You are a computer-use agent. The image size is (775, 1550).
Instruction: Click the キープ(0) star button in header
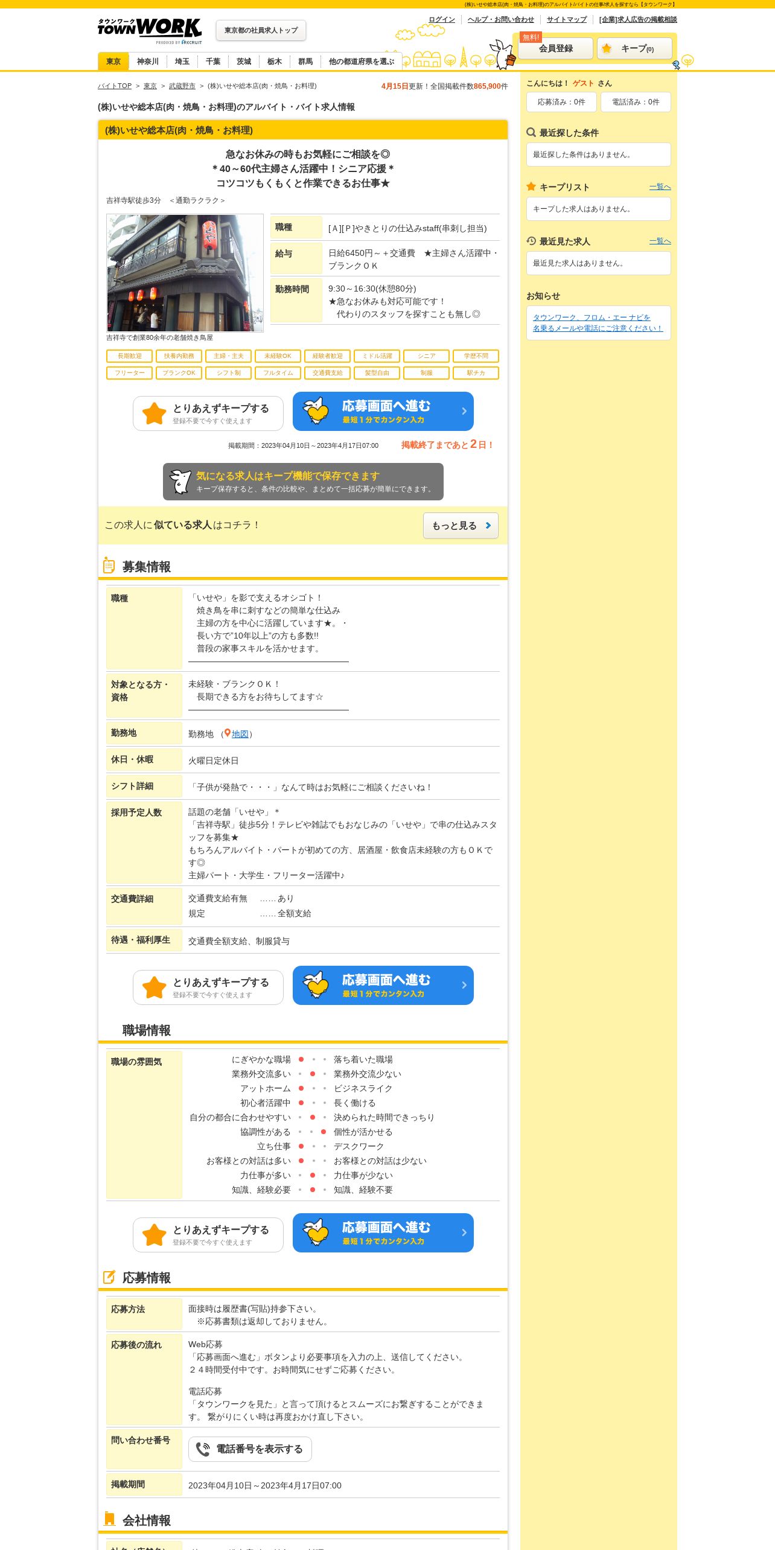pyautogui.click(x=634, y=48)
